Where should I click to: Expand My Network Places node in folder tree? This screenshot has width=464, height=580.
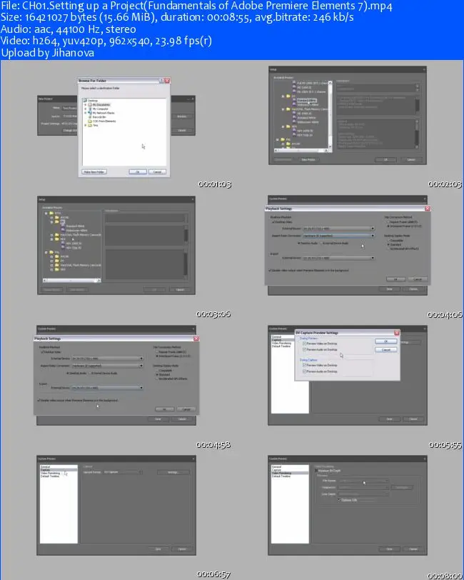(86, 113)
